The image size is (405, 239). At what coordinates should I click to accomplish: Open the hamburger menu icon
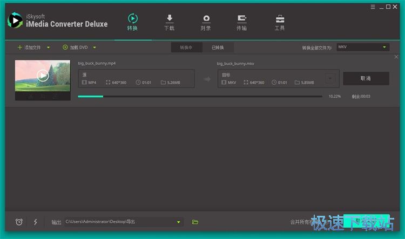(x=373, y=7)
